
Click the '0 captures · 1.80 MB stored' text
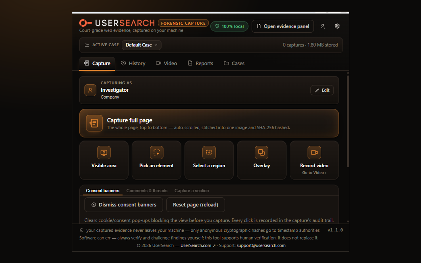click(310, 45)
